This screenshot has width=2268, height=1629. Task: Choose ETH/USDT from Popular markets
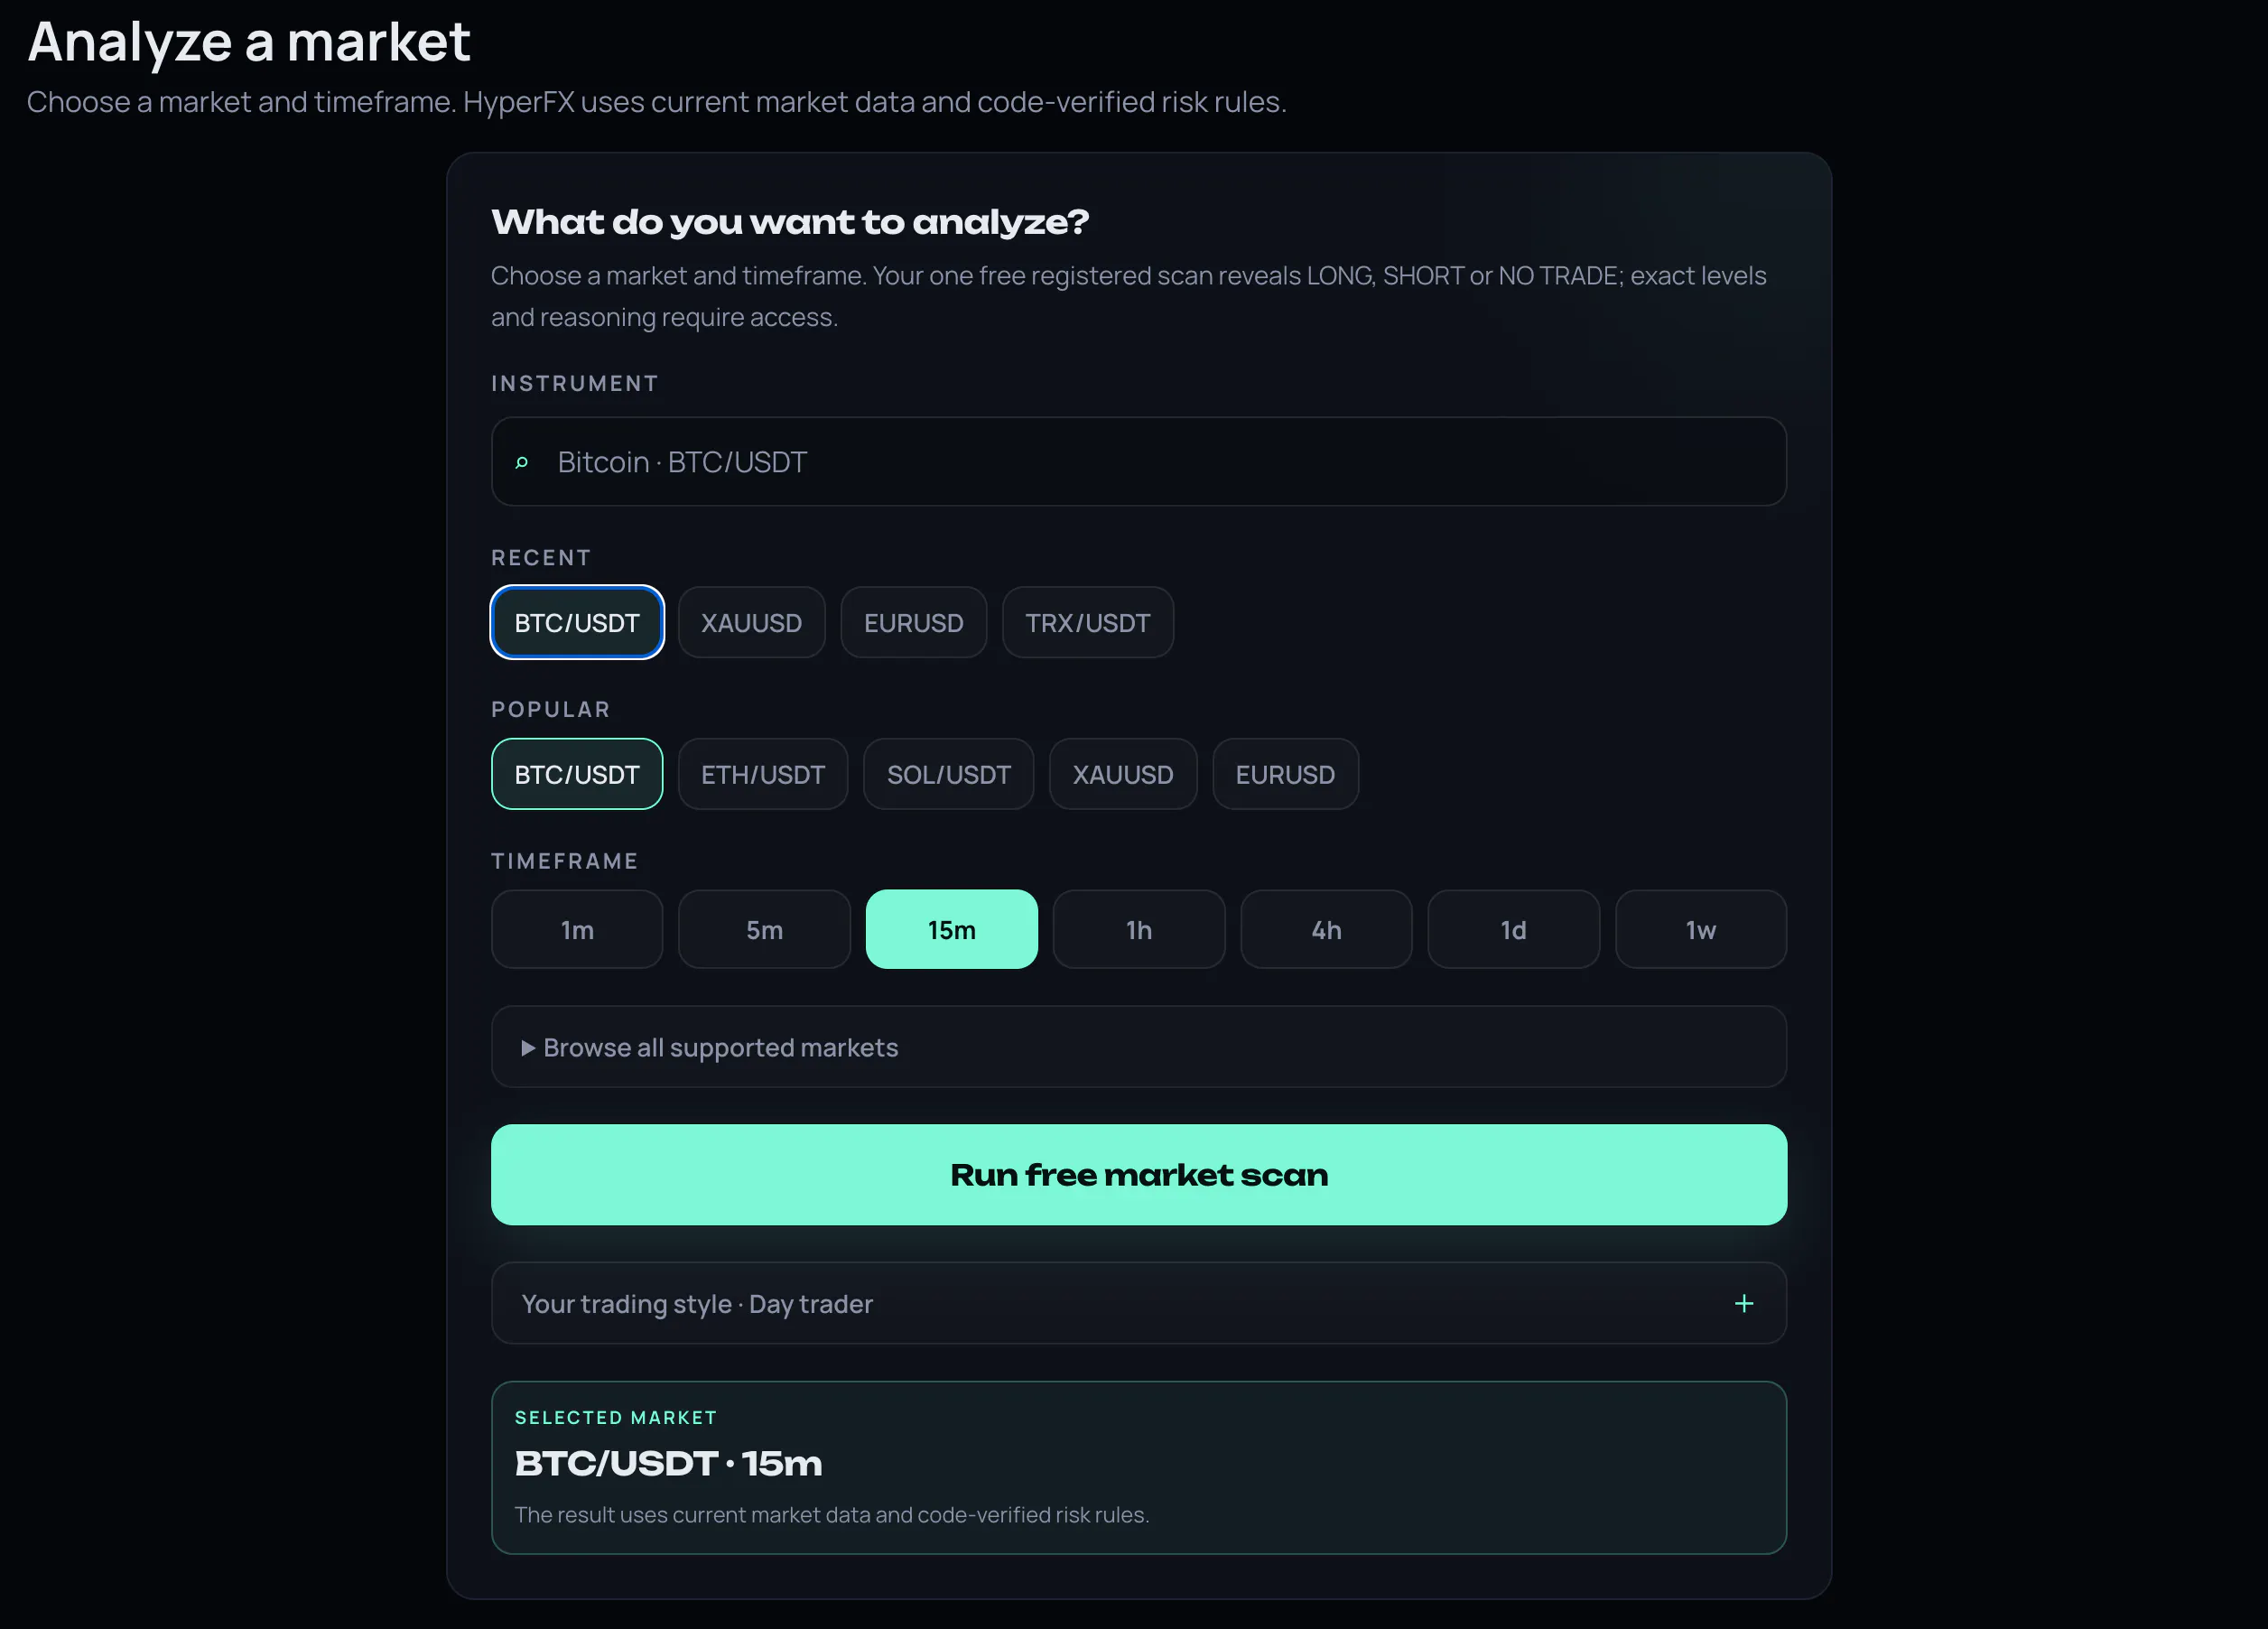[762, 774]
